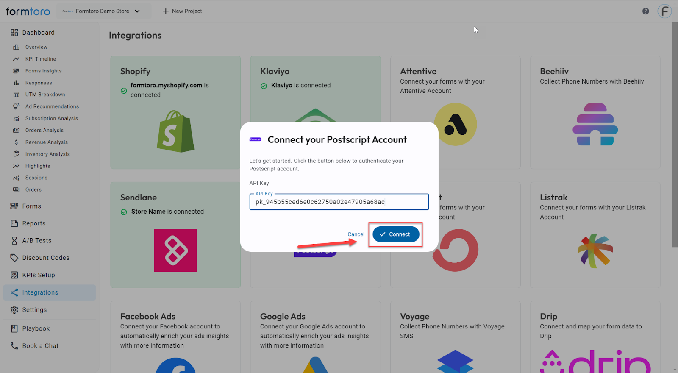Open the Revenue Analysis dollar icon
The height and width of the screenshot is (373, 678).
[x=16, y=142]
